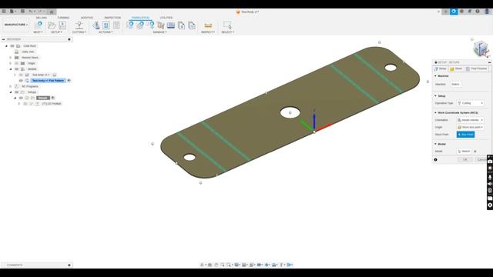Screen dimensions: 493x277
Task: Collapse the Machine section in Setup dialog
Action: [x=435, y=76]
